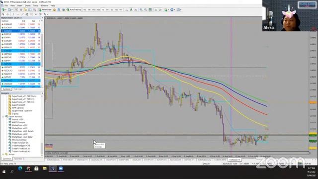318x179 pixels.
Task: Select ZigZag indicator in Navigator
Action: click(x=15, y=114)
